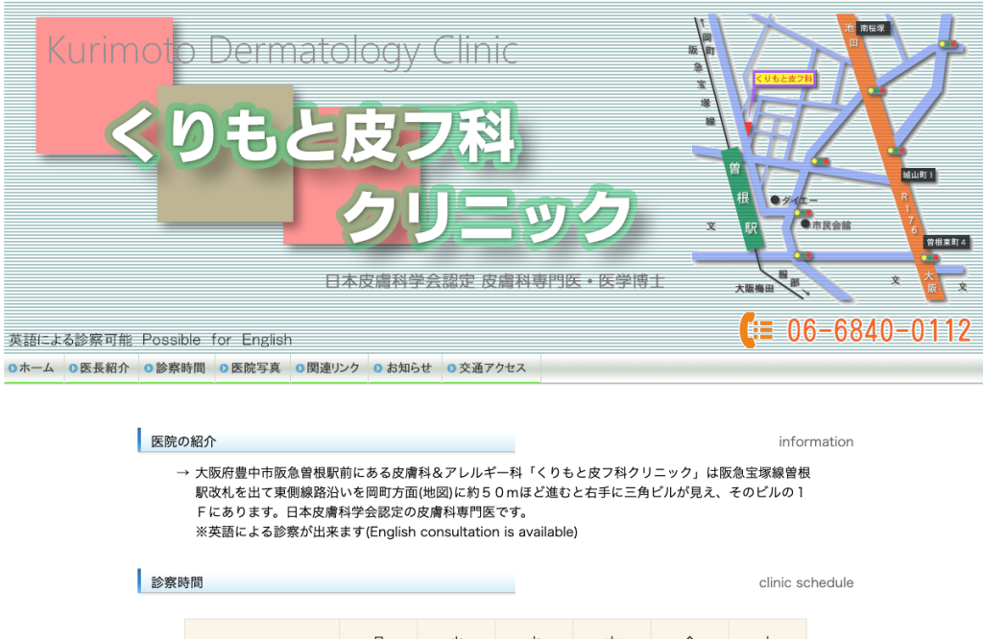
Task: Click the 南桜塚 label on the map
Action: coord(872,28)
